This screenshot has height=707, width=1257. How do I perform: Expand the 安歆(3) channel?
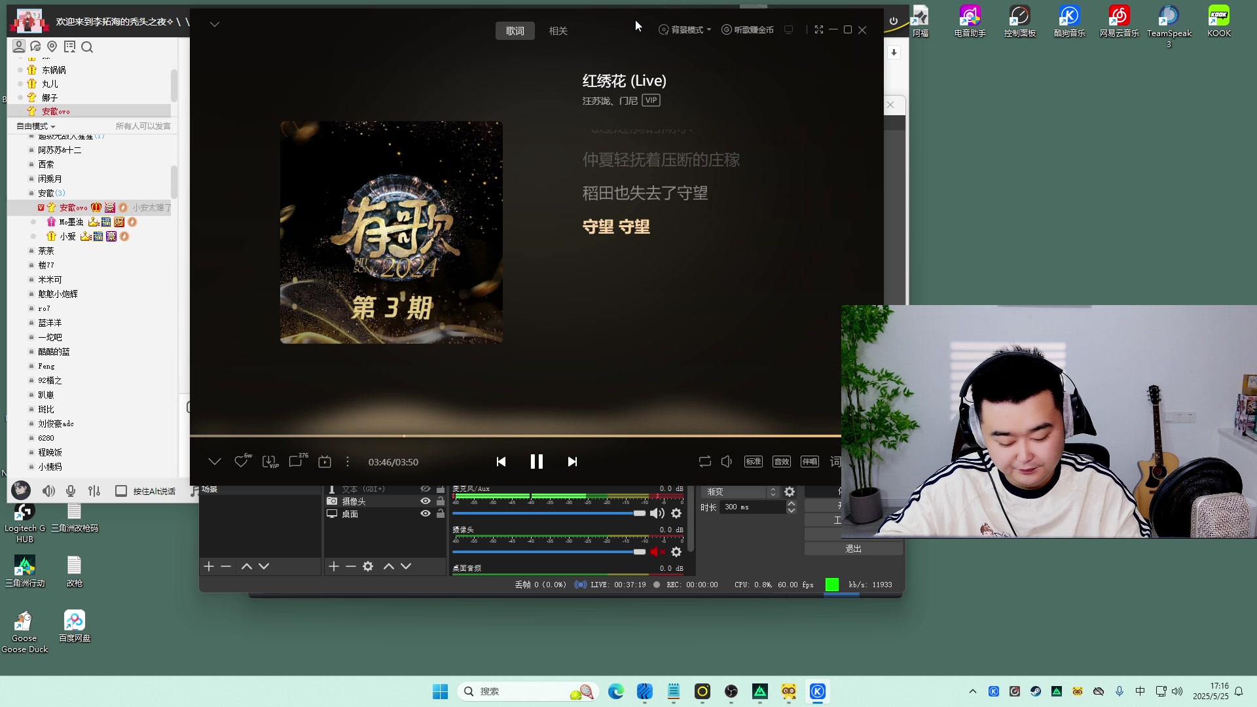[51, 193]
